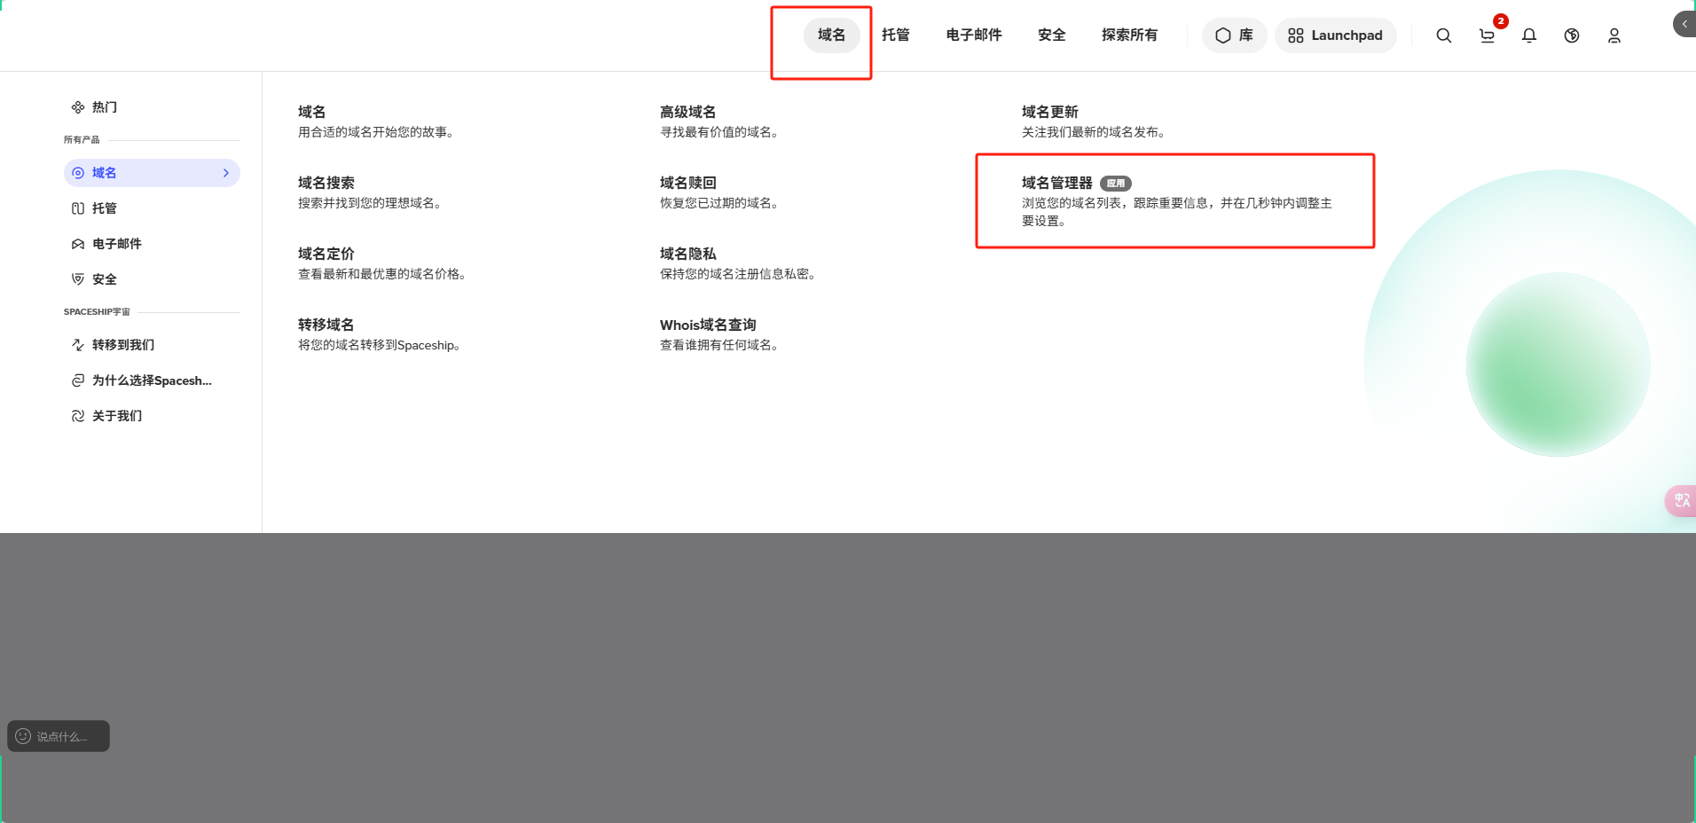Click the collapse arrow at top right edge
Viewport: 1696px width, 823px height.
(1684, 24)
